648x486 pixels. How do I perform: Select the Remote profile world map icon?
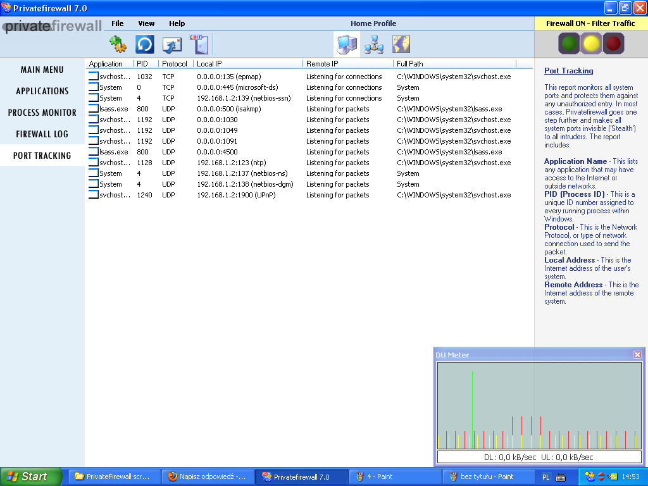tap(401, 45)
